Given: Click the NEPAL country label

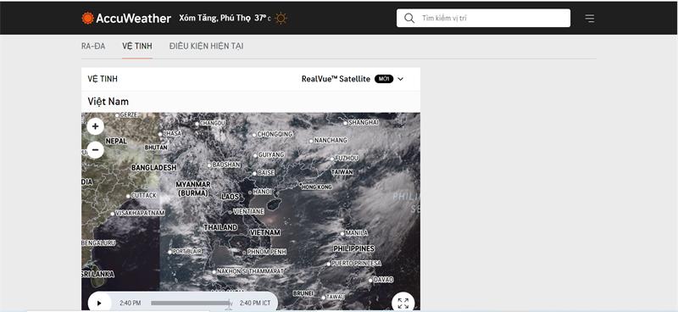Looking at the screenshot, I should point(116,141).
